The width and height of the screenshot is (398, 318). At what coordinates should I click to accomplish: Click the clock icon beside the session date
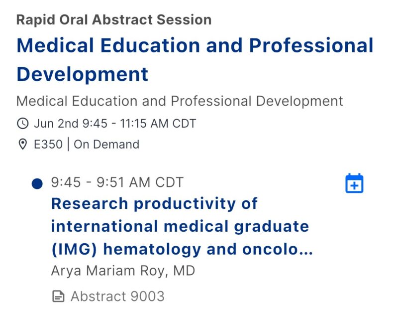point(23,124)
